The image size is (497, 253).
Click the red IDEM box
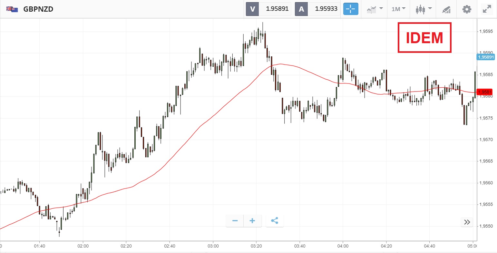click(424, 38)
